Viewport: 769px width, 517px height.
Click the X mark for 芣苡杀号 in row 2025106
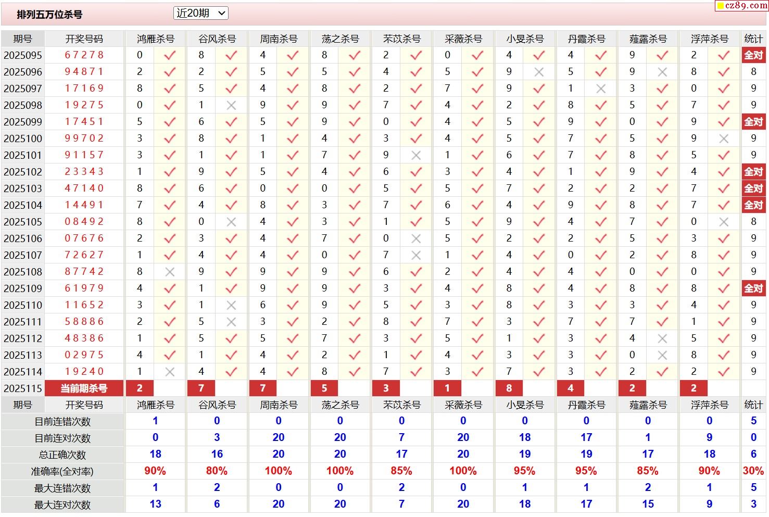416,238
